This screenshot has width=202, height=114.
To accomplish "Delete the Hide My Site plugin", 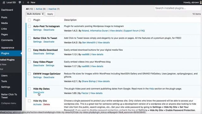I will coord(47,104).
